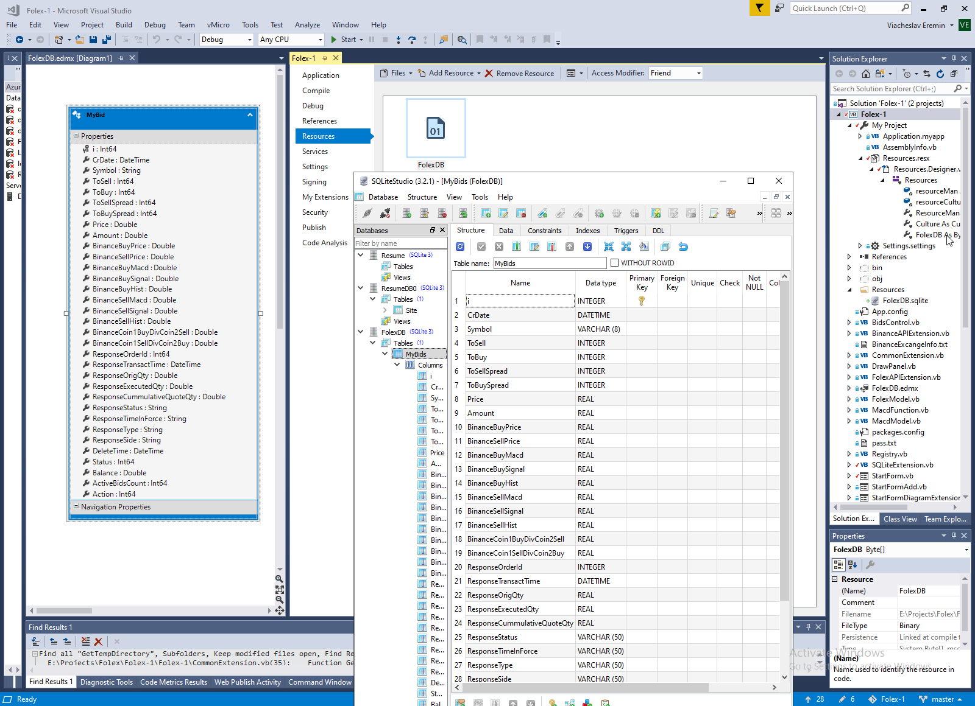The width and height of the screenshot is (975, 706).
Task: Expand the References node in Solution Explorer
Action: coord(849,257)
